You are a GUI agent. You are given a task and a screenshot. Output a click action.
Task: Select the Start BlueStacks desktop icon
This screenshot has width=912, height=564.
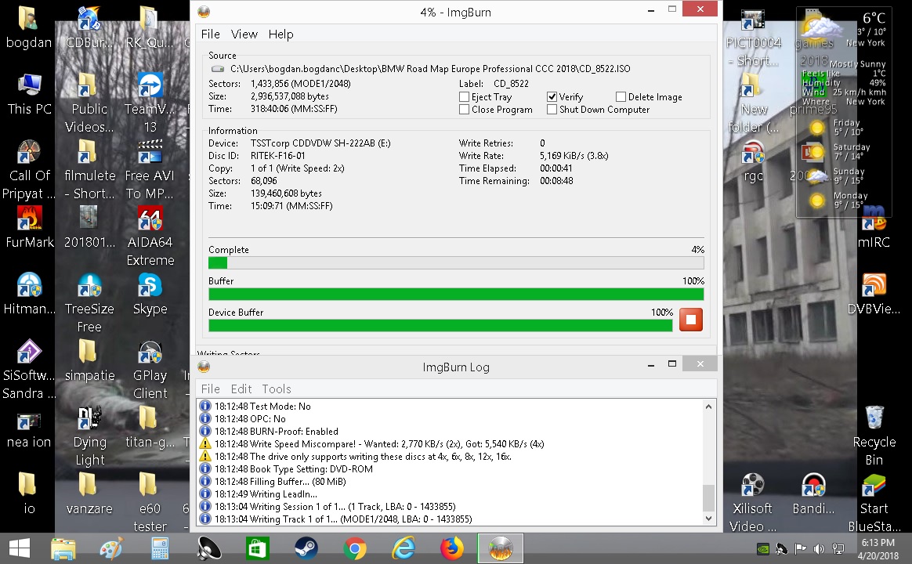(x=874, y=502)
